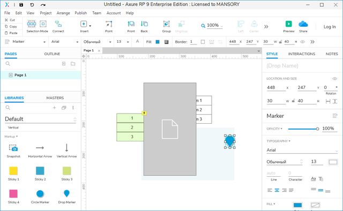Select Page 1 in pages list
This screenshot has width=343, height=211.
pos(41,75)
